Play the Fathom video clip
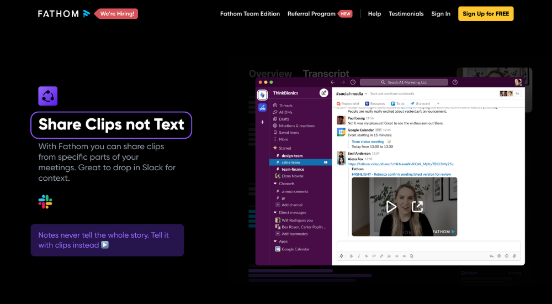Viewport: 552px width, 304px height. (x=391, y=207)
